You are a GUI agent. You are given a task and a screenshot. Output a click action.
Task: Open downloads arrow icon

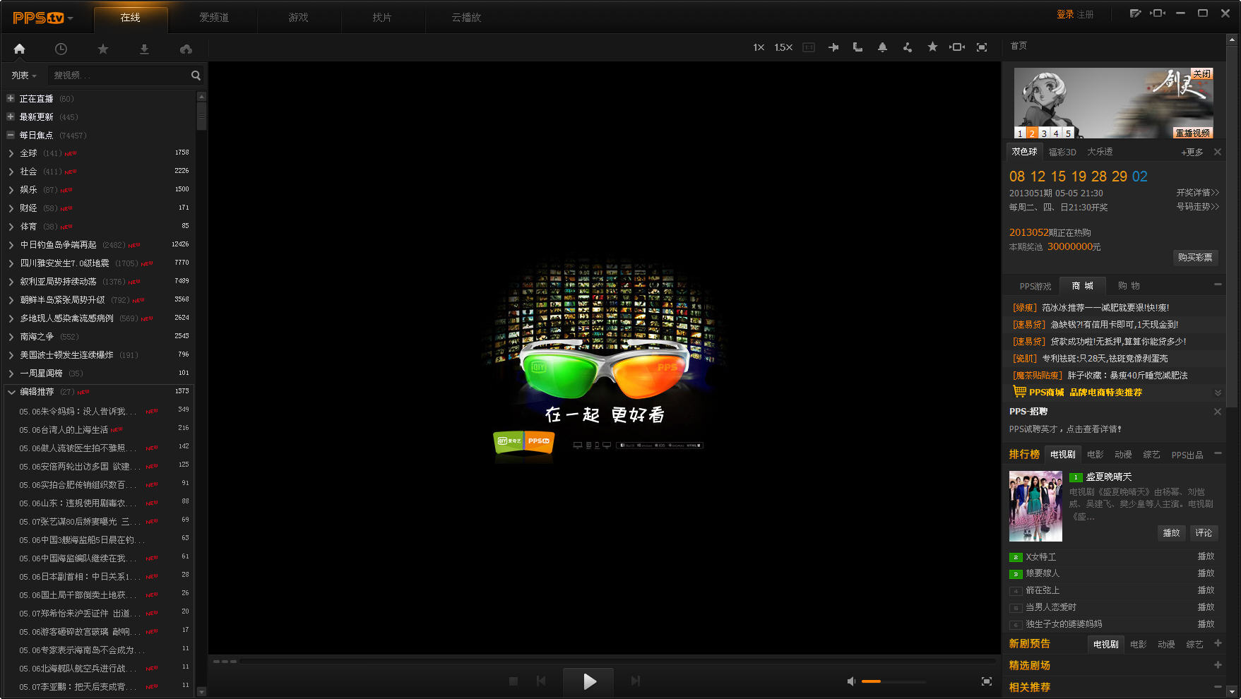tap(144, 49)
